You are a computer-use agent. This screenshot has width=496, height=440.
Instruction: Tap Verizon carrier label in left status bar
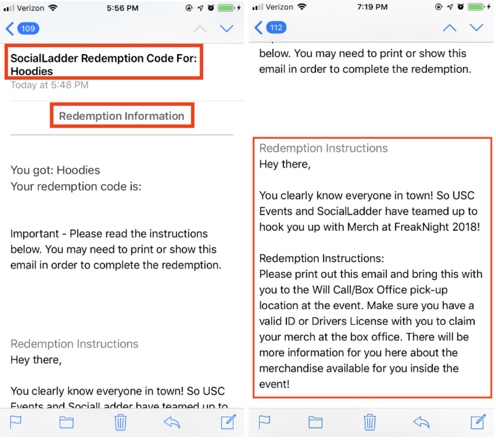coord(30,8)
